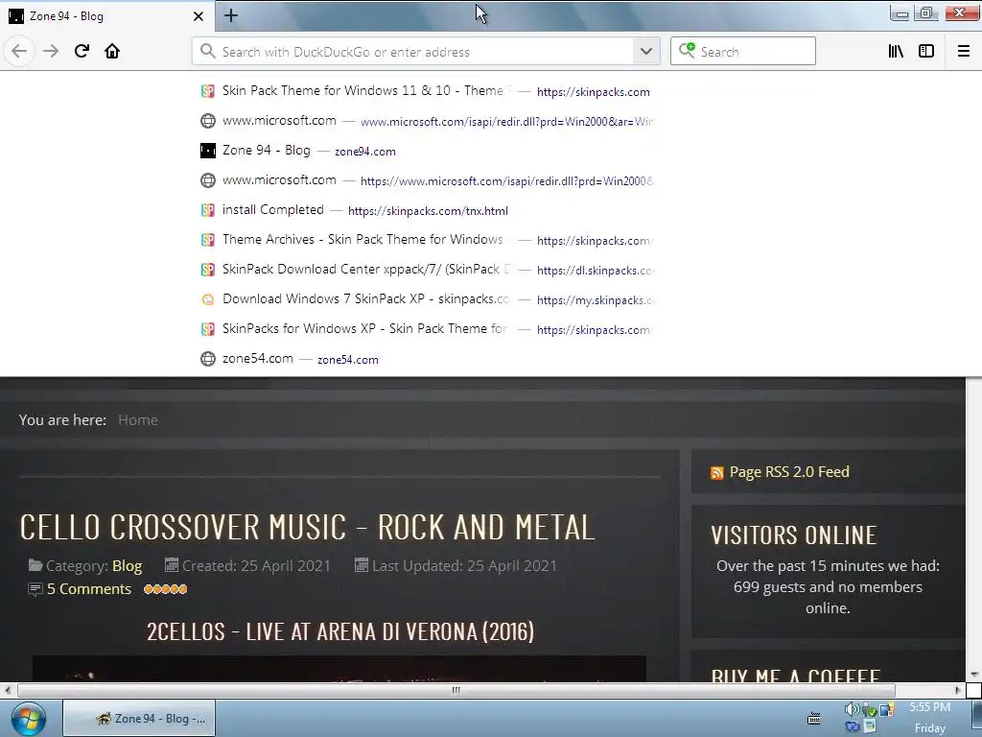Image resolution: width=982 pixels, height=737 pixels.
Task: Click the Zone 94 favicon in suggestions list
Action: pos(208,151)
